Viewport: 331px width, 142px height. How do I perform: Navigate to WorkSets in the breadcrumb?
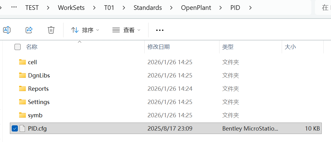(x=71, y=8)
